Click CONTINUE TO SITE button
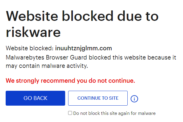Screen dimensions: 183x122 pos(98,98)
